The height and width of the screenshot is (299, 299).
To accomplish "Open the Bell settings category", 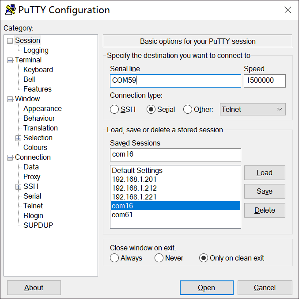I will [29, 80].
